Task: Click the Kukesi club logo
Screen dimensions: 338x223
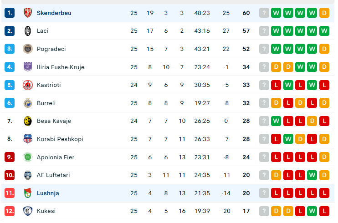Action: 28,211
